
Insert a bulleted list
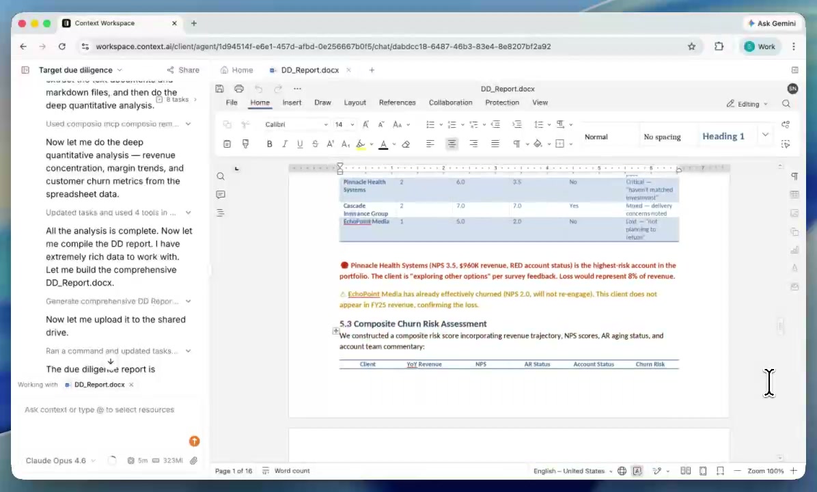pos(430,124)
